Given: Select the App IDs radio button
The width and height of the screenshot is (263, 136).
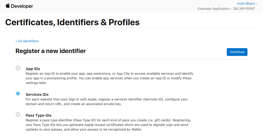Looking at the screenshot, I should (x=18, y=68).
